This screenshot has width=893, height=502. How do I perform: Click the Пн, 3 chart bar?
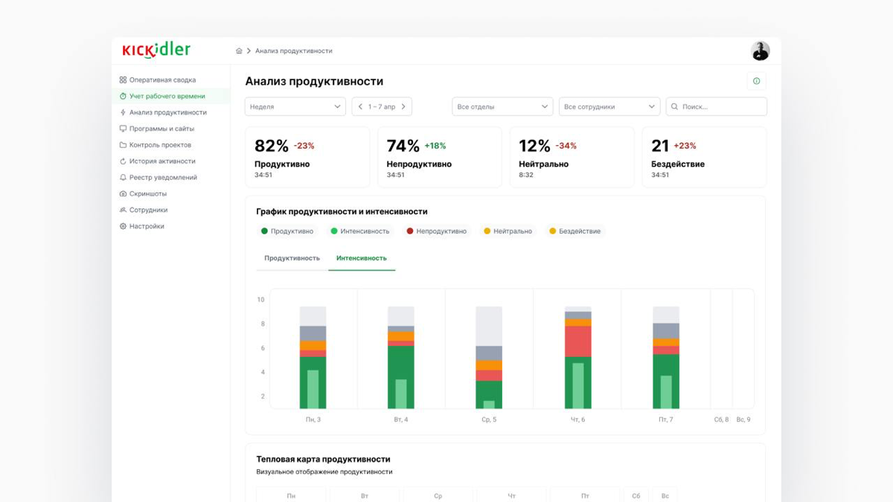coord(313,357)
